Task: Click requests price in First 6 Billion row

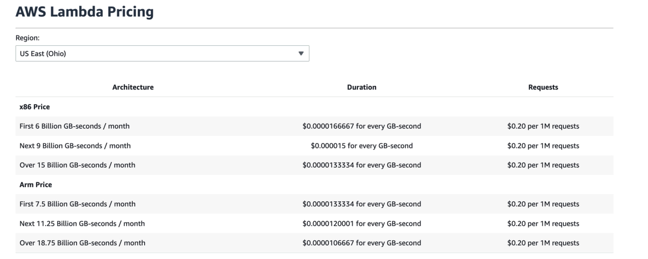Action: (543, 126)
